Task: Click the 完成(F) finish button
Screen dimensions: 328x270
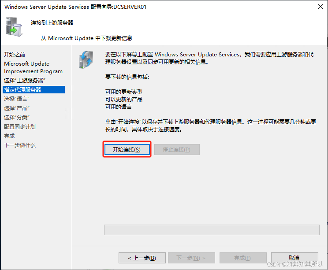Action: pos(243,258)
